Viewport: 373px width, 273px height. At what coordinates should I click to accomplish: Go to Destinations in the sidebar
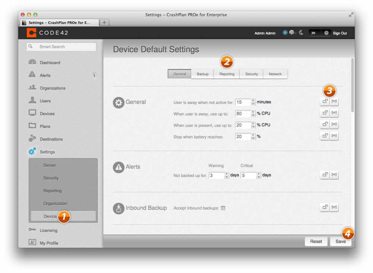pos(51,139)
